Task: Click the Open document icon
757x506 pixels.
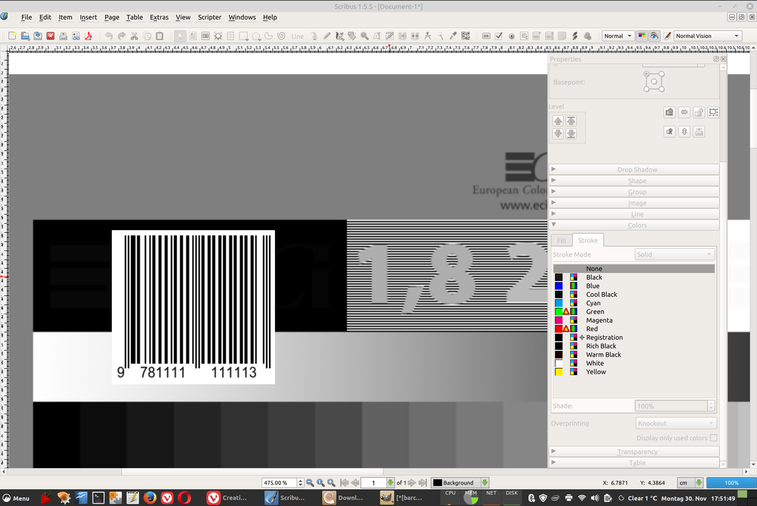Action: [x=25, y=36]
